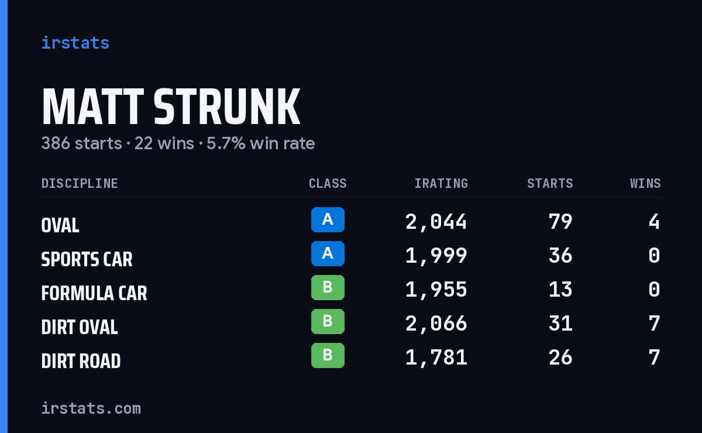Select the DIRT ROAD discipline label
The image size is (702, 433).
click(x=81, y=361)
